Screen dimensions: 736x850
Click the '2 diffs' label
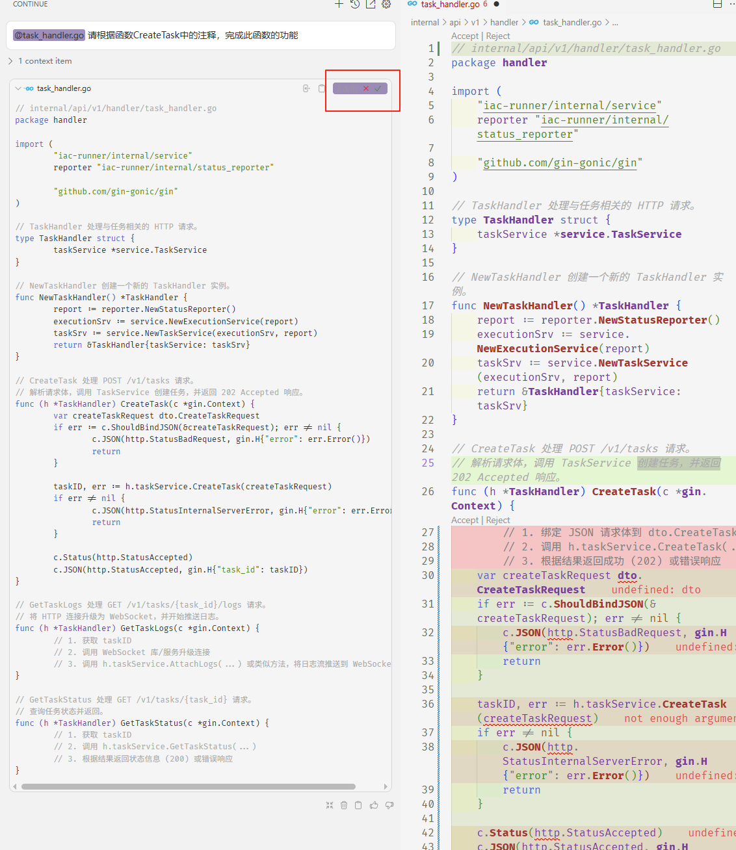tap(347, 88)
